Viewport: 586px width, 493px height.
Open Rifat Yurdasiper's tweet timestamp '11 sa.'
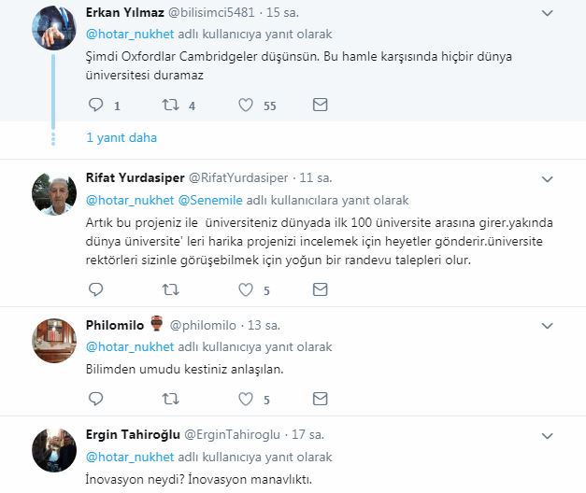(316, 177)
